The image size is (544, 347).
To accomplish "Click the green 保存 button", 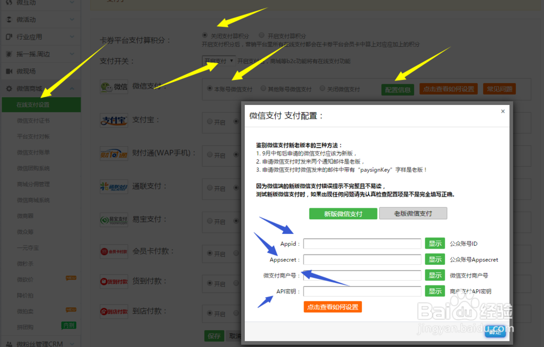I will (x=214, y=336).
